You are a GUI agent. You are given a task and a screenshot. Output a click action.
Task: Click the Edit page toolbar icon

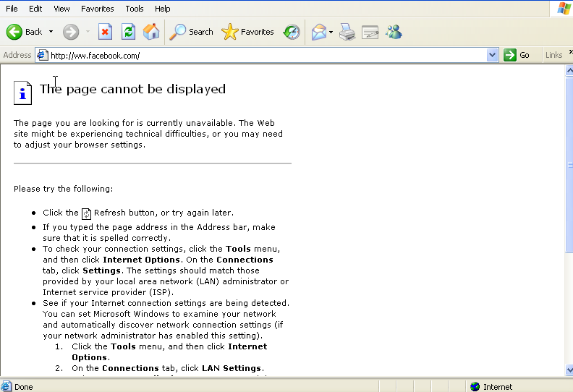[370, 32]
